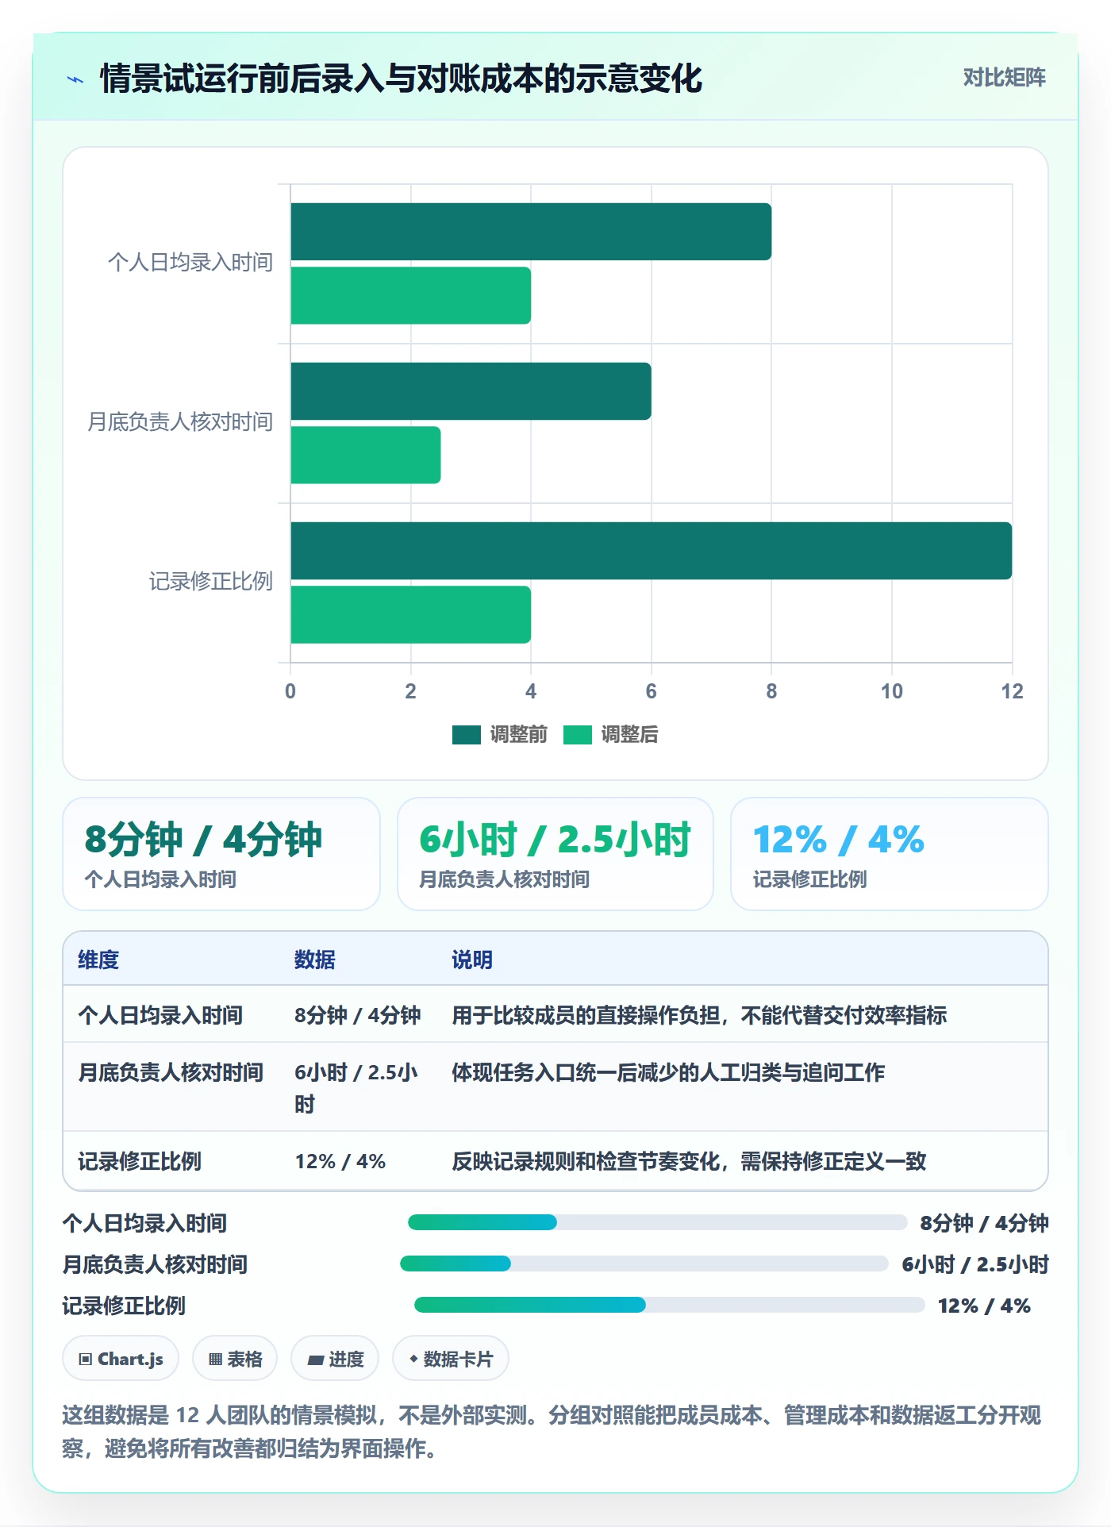
Task: Click table cell 6小时 / 2.5小时
Action: click(356, 1088)
